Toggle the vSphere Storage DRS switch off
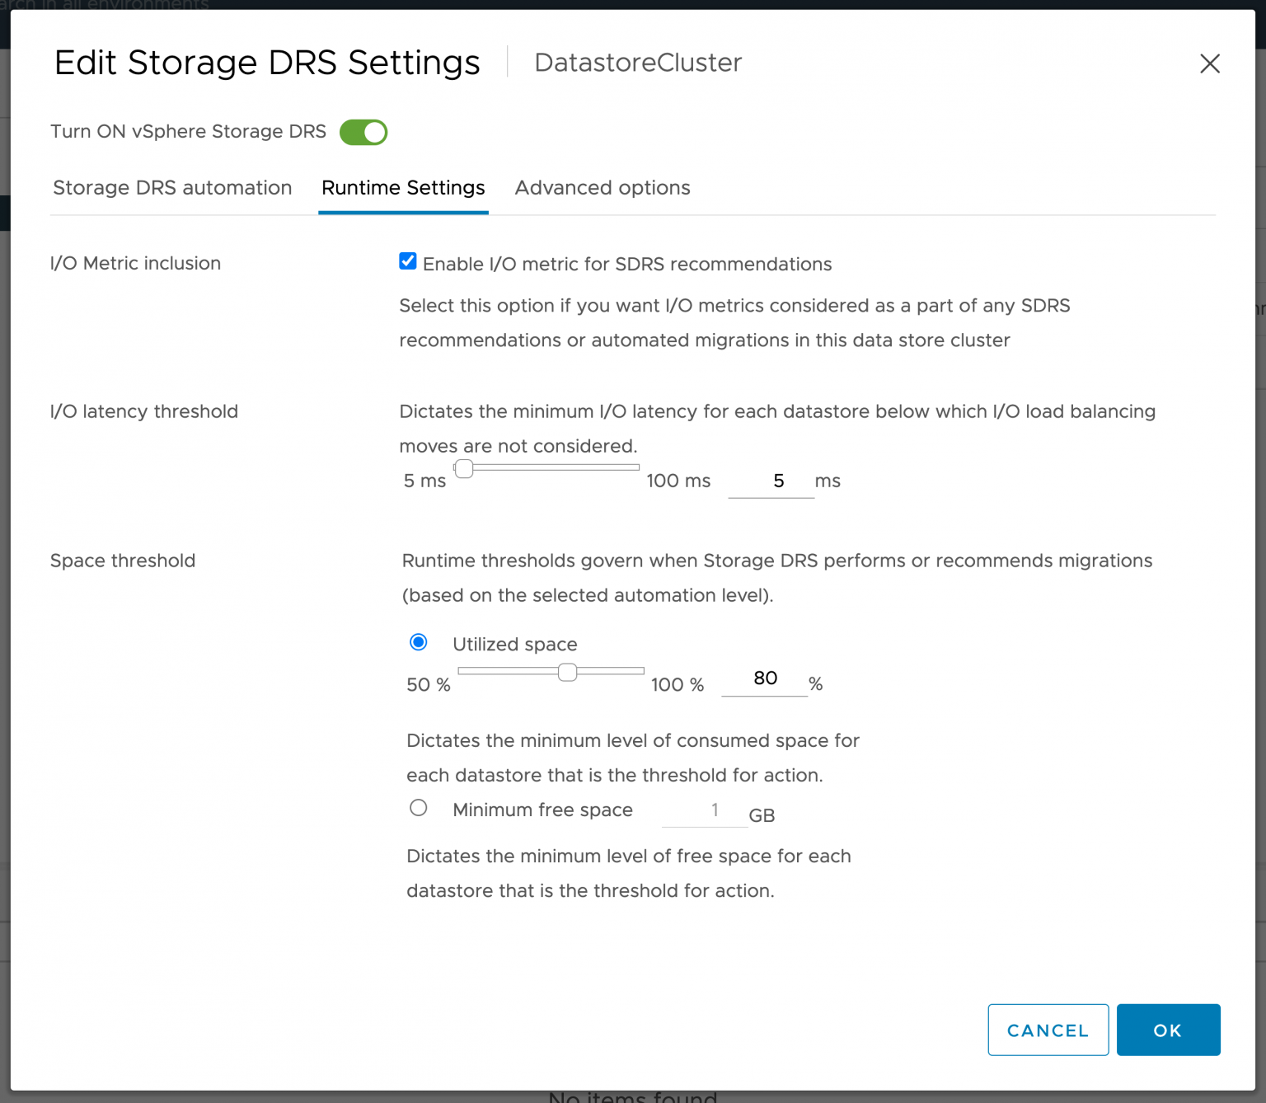This screenshot has height=1103, width=1266. pyautogui.click(x=363, y=132)
